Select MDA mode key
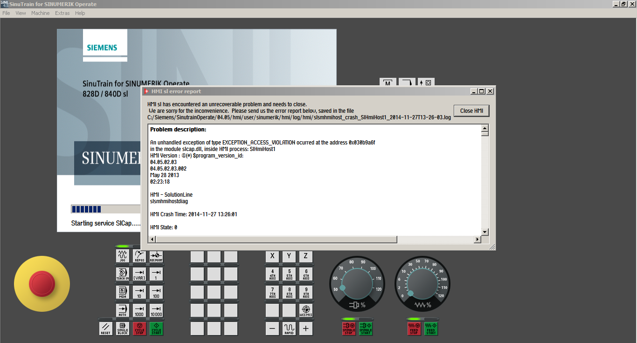Image resolution: width=637 pixels, height=343 pixels. pyautogui.click(x=123, y=292)
